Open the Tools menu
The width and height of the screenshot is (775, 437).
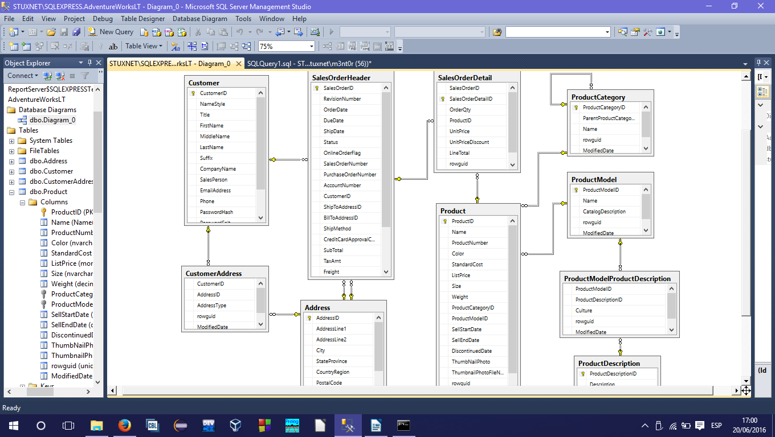click(243, 18)
